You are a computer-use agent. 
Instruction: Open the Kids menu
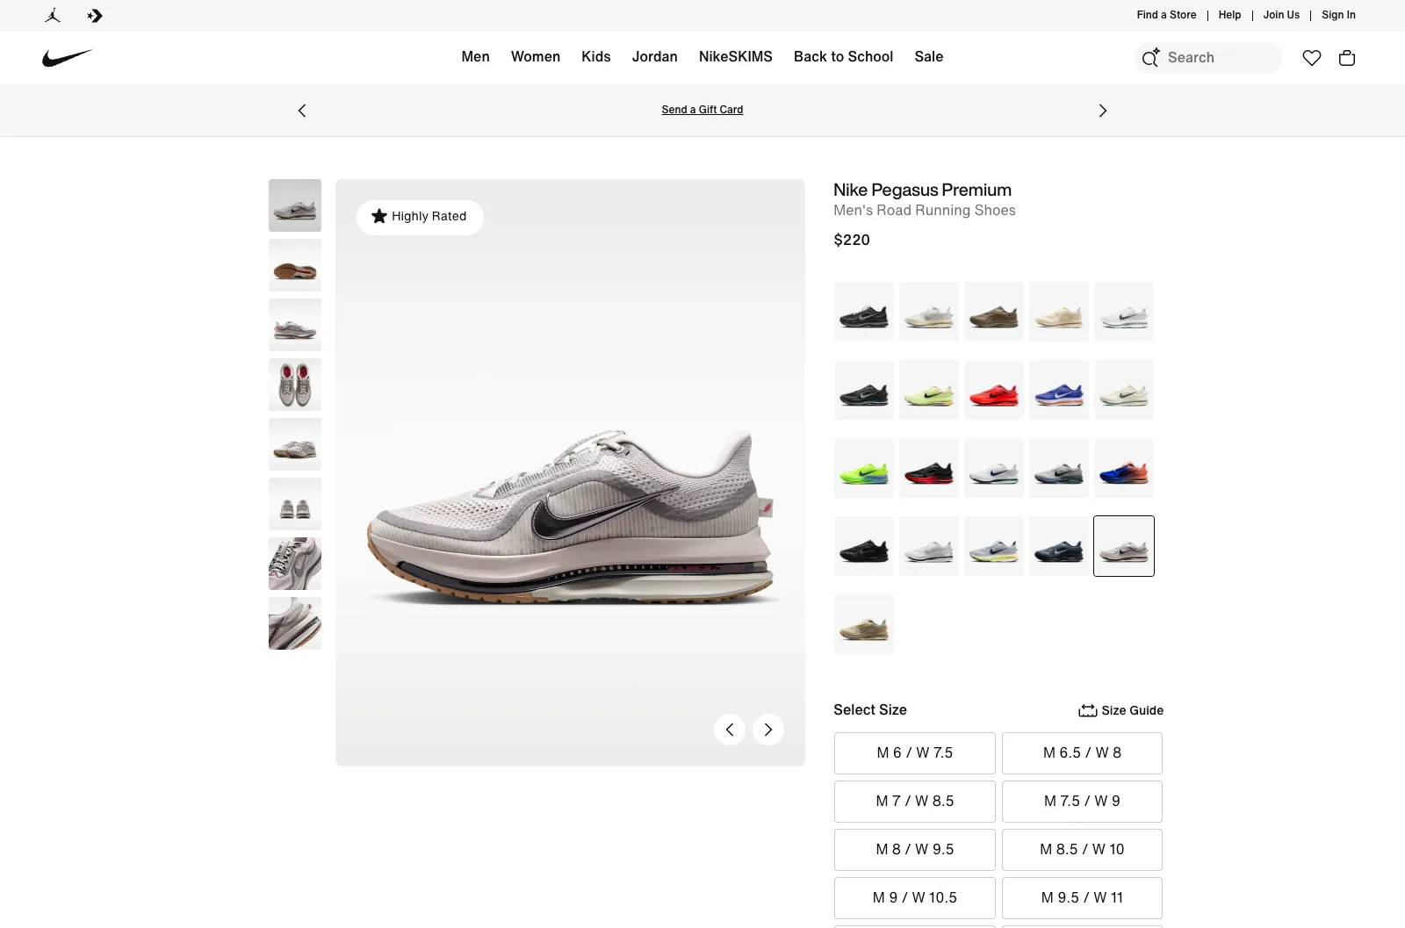tap(595, 57)
